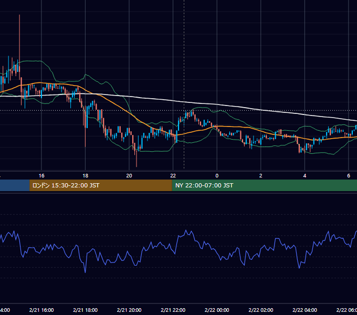The height and width of the screenshot is (315, 357).
Task: Click the blue session bar before ロンドン
Action: pos(15,185)
